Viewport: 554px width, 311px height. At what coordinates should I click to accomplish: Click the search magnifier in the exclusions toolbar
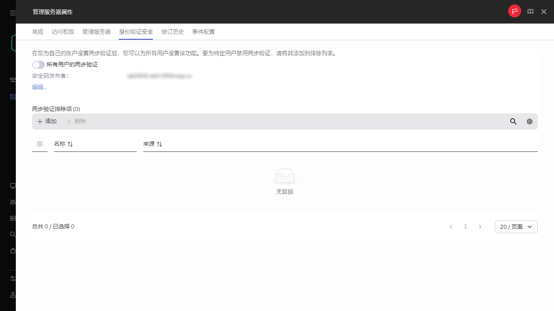point(513,121)
